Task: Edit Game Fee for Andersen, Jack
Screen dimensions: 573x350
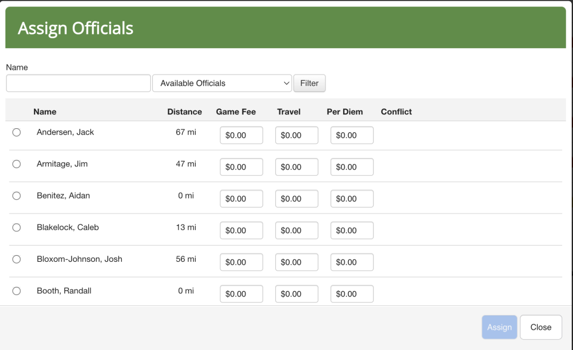Action: 241,135
